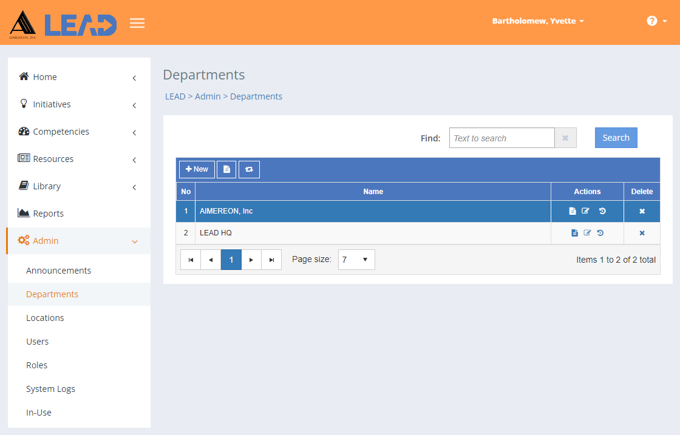The width and height of the screenshot is (680, 435).
Task: Delete the AIMEREON, Inc department
Action: 642,212
